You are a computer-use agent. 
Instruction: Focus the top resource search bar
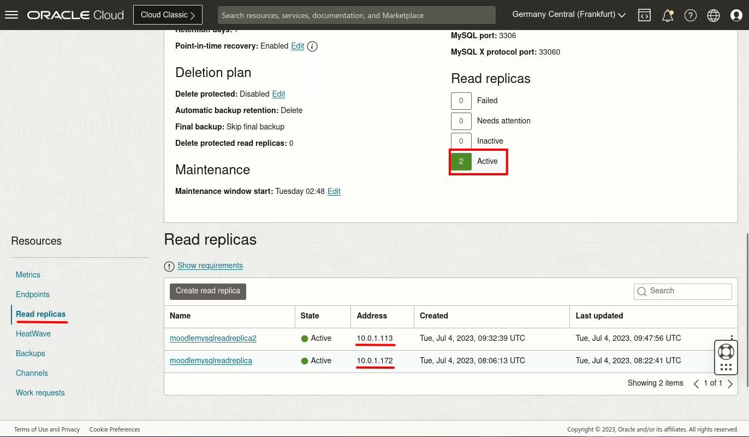point(356,15)
